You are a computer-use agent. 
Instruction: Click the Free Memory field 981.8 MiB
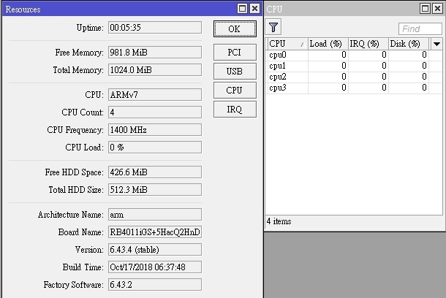[x=155, y=53]
